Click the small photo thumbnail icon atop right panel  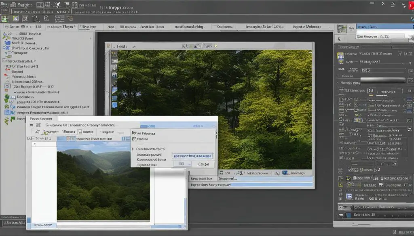click(x=342, y=28)
